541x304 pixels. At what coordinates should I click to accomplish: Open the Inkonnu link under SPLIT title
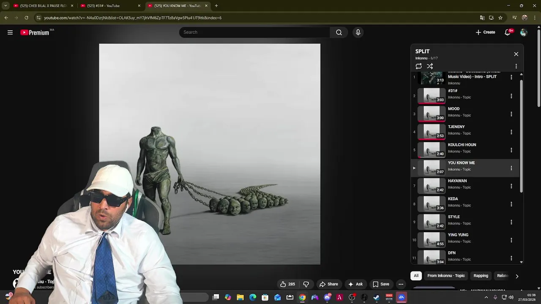[421, 58]
